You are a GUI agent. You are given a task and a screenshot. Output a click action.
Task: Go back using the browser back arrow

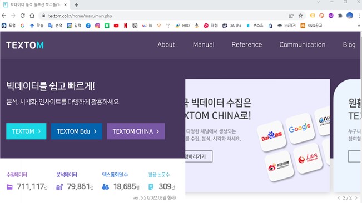coord(4,16)
